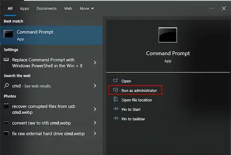Choose Open file location
231x155 pixels.
tap(137, 100)
